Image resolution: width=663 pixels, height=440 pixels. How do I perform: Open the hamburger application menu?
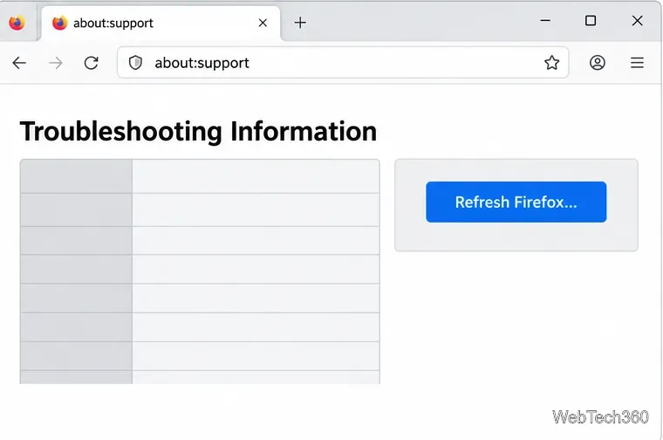[637, 63]
